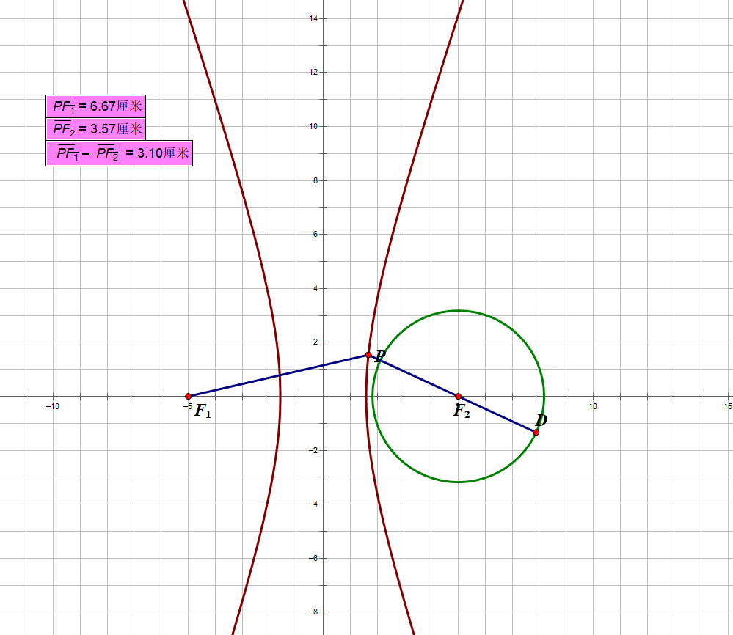This screenshot has height=635, width=733.
Task: Select red point P on the hyperbola
Action: pos(368,355)
